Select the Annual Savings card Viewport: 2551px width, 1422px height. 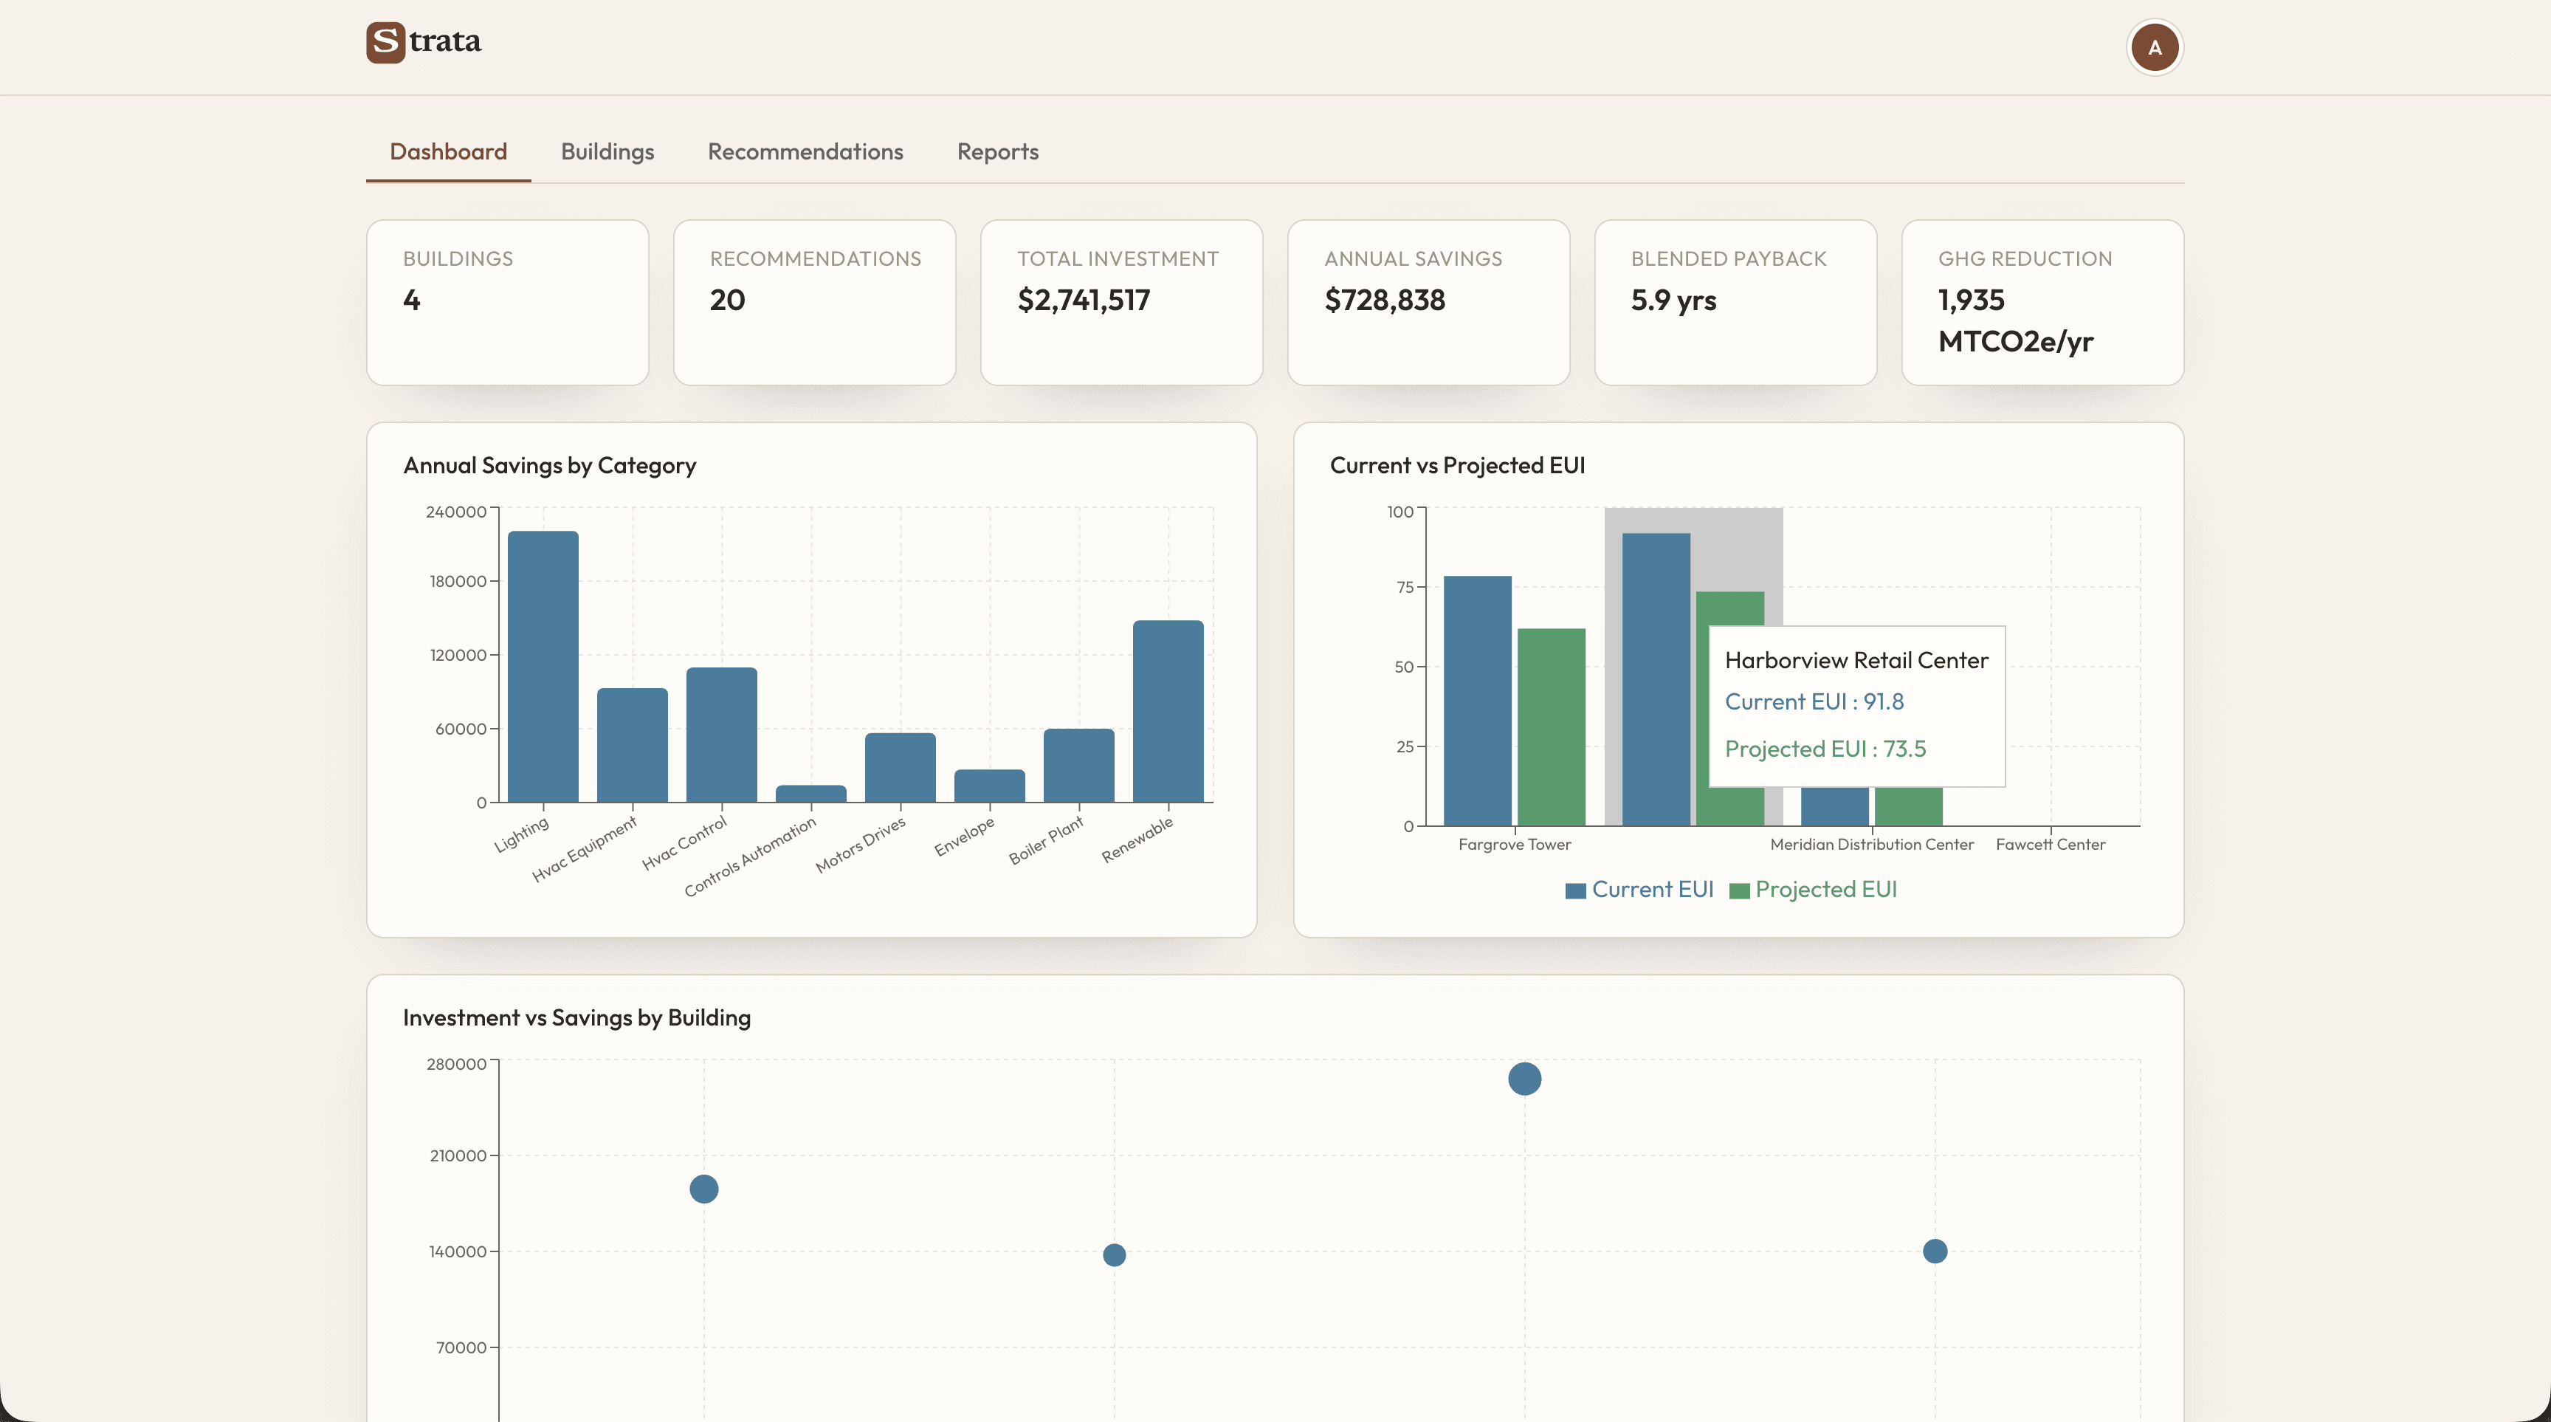click(x=1428, y=302)
